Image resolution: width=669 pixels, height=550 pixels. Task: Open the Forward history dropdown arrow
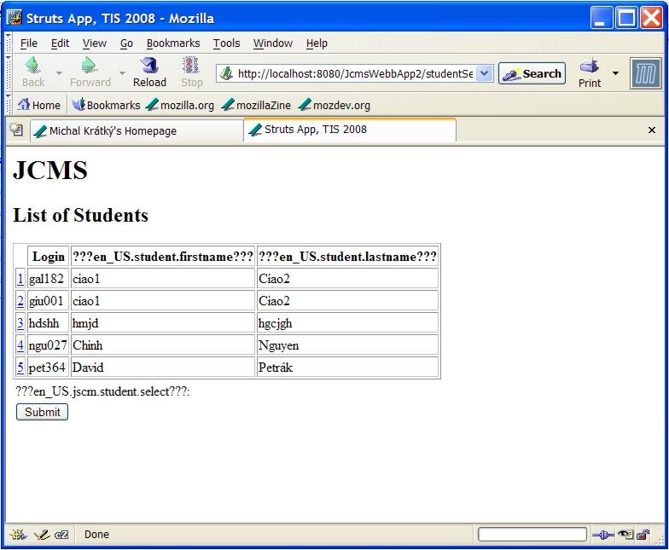[x=123, y=73]
